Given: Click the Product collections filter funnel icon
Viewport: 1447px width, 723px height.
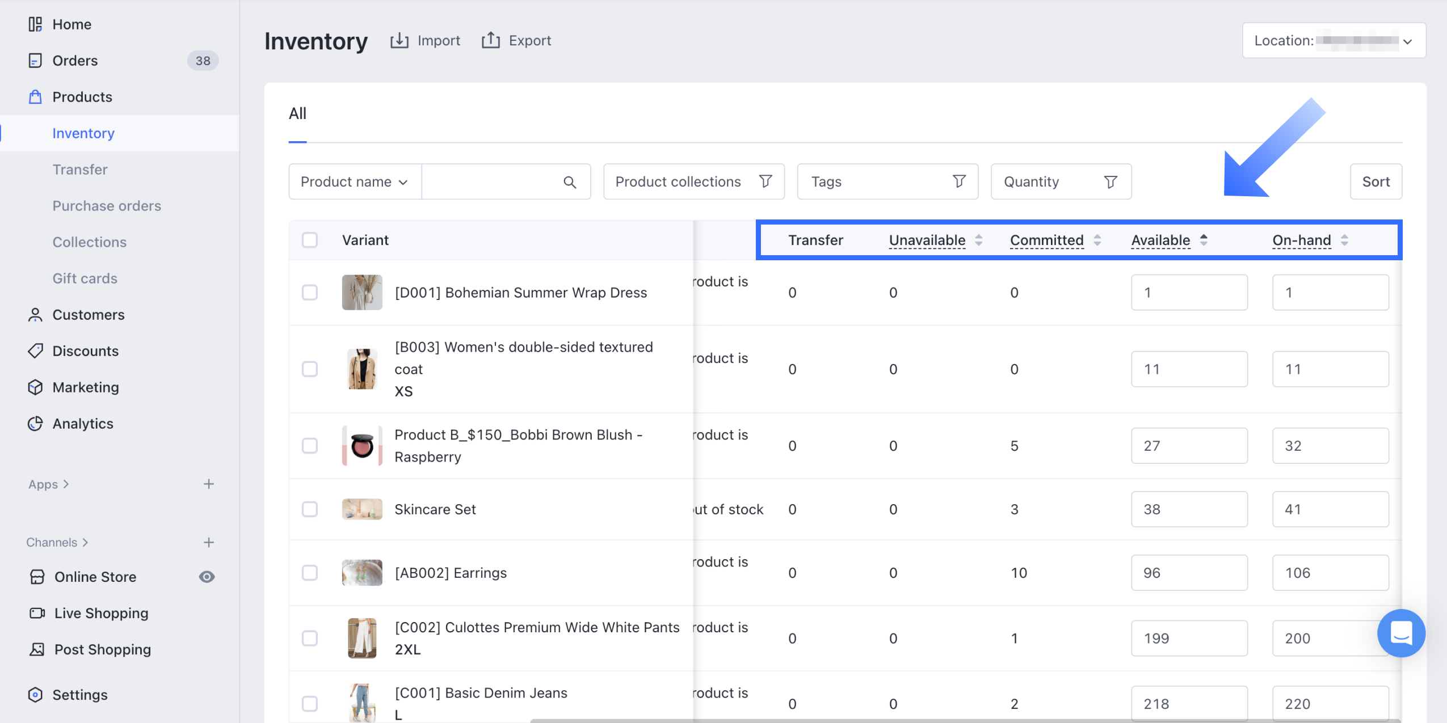Looking at the screenshot, I should 765,181.
